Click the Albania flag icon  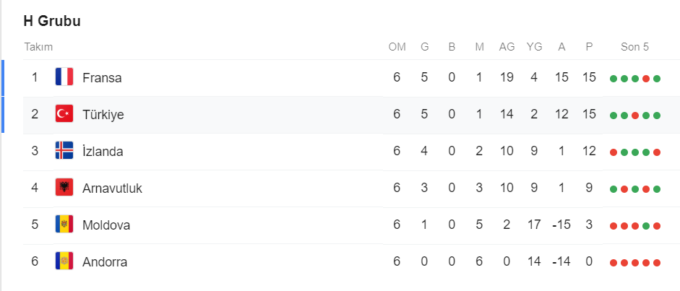click(64, 188)
